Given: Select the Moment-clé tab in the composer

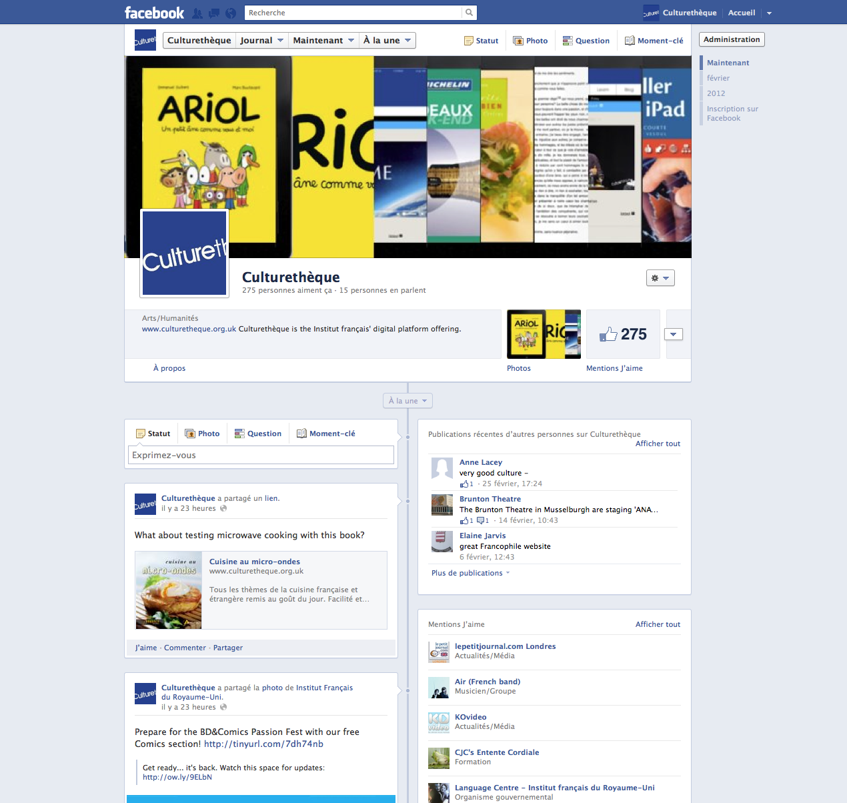Looking at the screenshot, I should pyautogui.click(x=325, y=434).
